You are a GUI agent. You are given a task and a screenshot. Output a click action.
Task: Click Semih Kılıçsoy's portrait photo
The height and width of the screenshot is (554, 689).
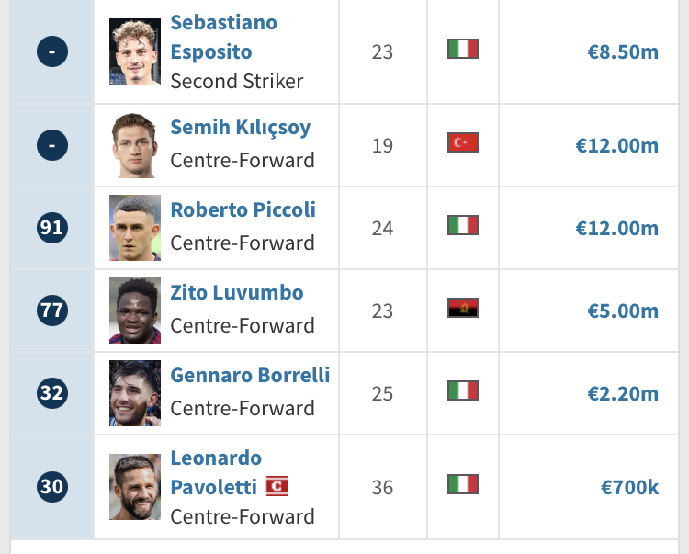pyautogui.click(x=135, y=145)
